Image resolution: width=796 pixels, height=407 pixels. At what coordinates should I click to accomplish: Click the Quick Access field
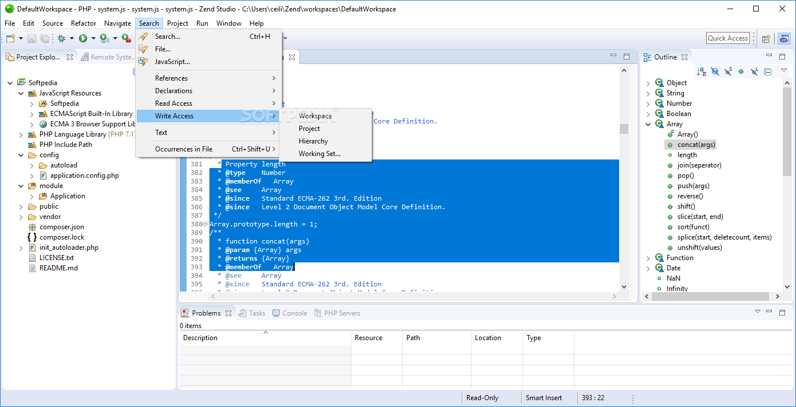click(x=728, y=38)
